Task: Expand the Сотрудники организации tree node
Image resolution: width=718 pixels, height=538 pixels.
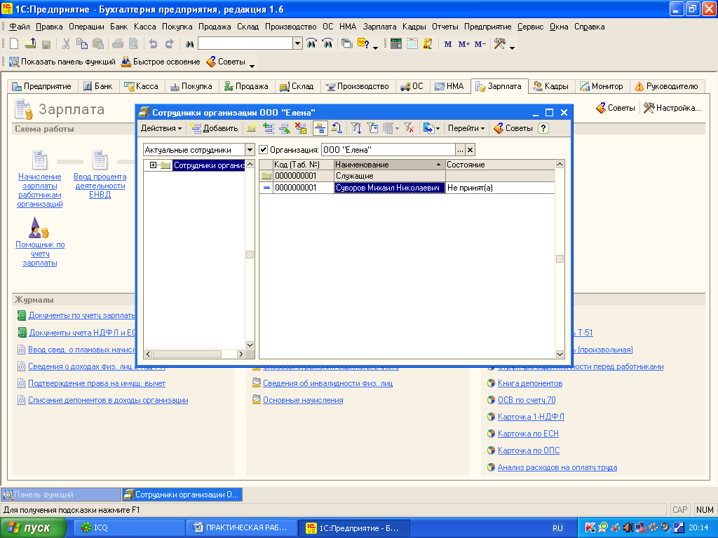Action: [x=153, y=165]
